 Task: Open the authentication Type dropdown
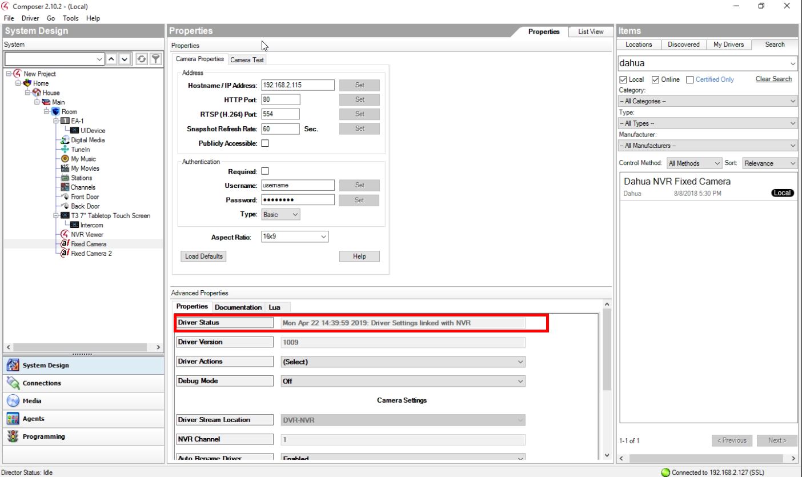pos(280,215)
